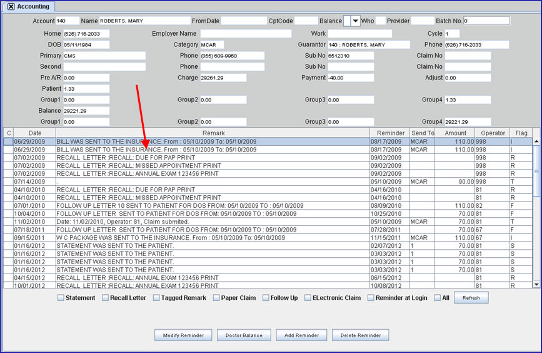Click the Payment field -40.00
Viewport: 542px width, 353px height.
click(351, 78)
